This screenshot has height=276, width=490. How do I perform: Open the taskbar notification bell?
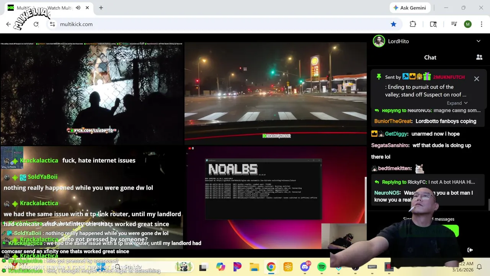(479, 267)
